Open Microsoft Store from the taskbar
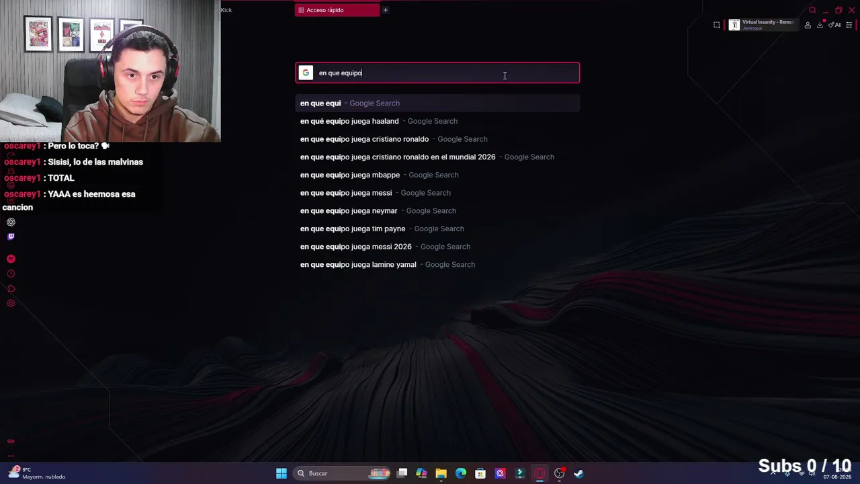Screen dimensions: 860x484 pyautogui.click(x=480, y=473)
